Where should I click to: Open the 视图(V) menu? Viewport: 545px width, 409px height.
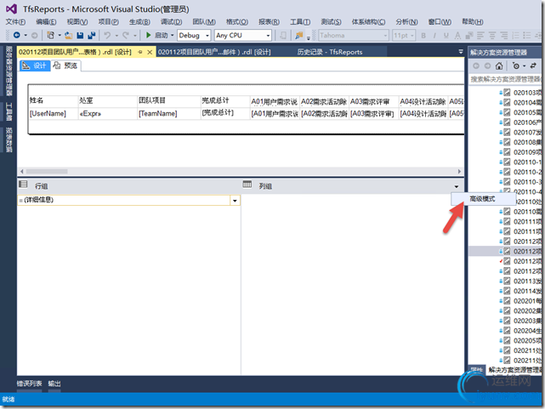(x=77, y=22)
